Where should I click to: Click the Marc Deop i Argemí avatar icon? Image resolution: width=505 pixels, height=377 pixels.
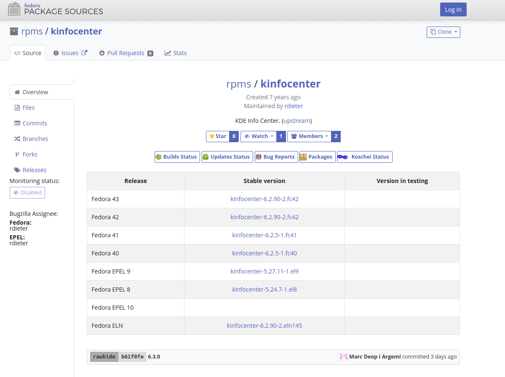pyautogui.click(x=344, y=356)
